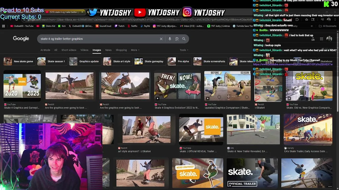Open the Google apps grid
This screenshot has width=339, height=190.
[322, 39]
